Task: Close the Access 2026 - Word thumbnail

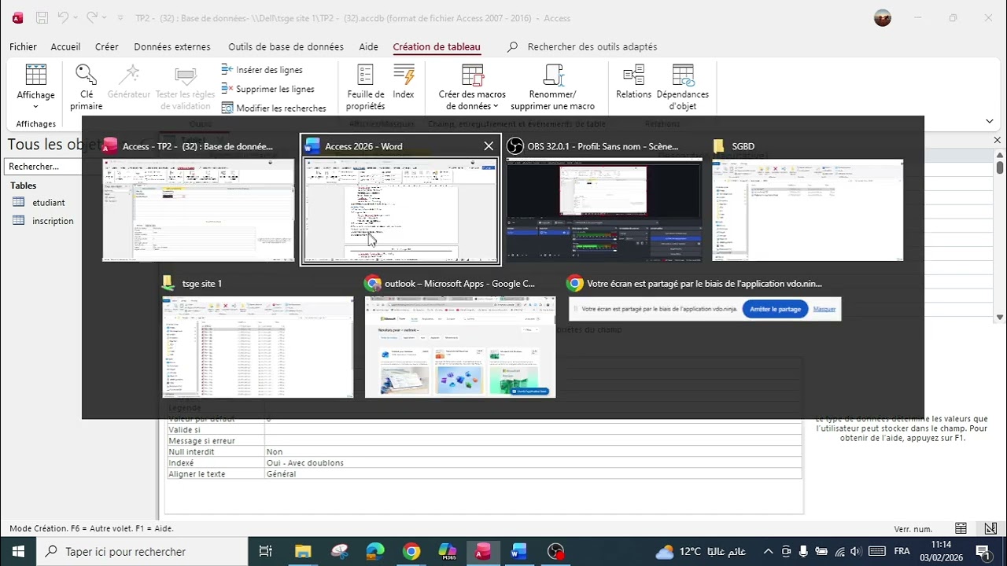Action: click(489, 146)
